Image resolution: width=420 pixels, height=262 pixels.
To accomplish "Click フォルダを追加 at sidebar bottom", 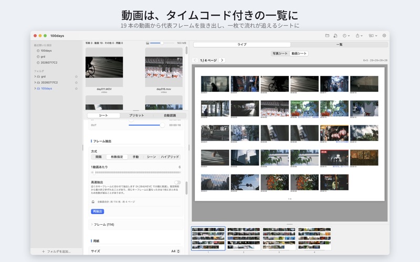I will tap(57, 252).
